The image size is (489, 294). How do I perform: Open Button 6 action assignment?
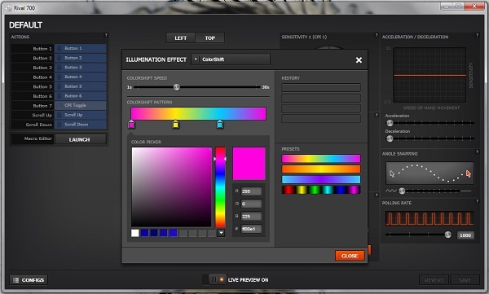(x=81, y=96)
